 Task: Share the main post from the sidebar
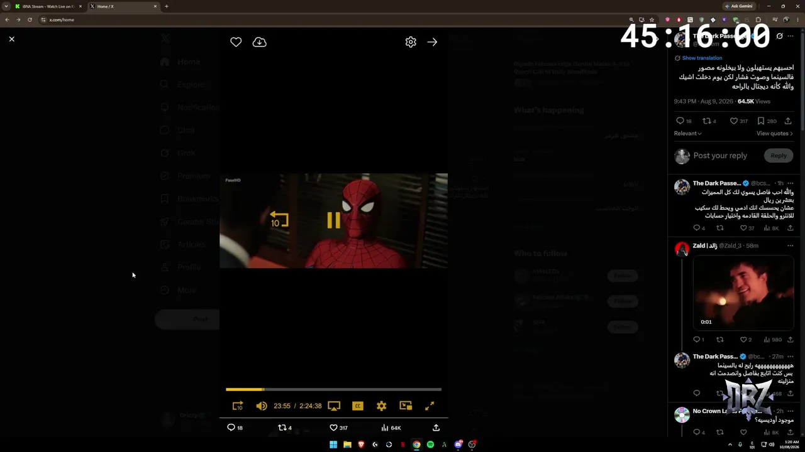pyautogui.click(x=788, y=121)
